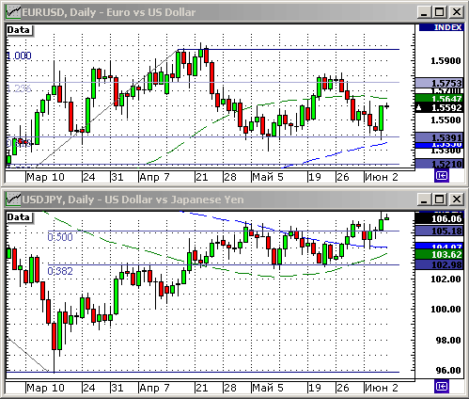Click the .236 Fibonacci label in EURUSD
Image resolution: width=469 pixels, height=399 pixels.
19,88
